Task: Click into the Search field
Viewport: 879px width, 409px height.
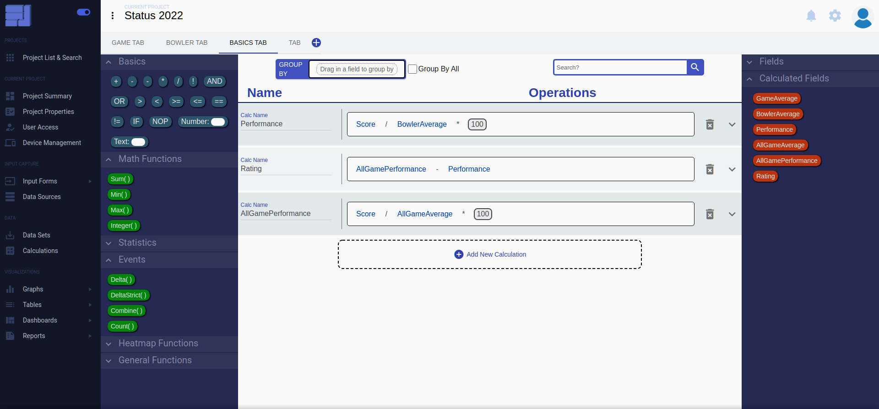Action: 620,67
